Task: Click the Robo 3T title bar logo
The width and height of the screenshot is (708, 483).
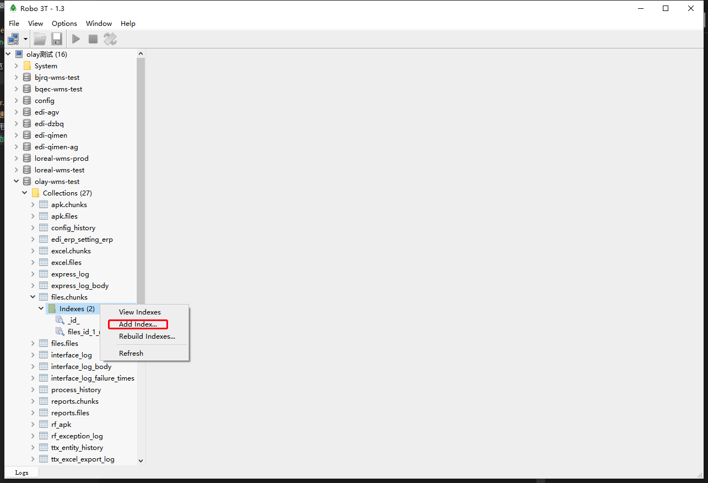Action: click(x=13, y=8)
